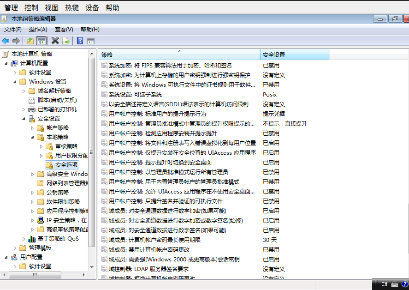Expand the 域名解析策略 node
Image resolution: width=409 pixels, height=290 pixels.
[24, 91]
